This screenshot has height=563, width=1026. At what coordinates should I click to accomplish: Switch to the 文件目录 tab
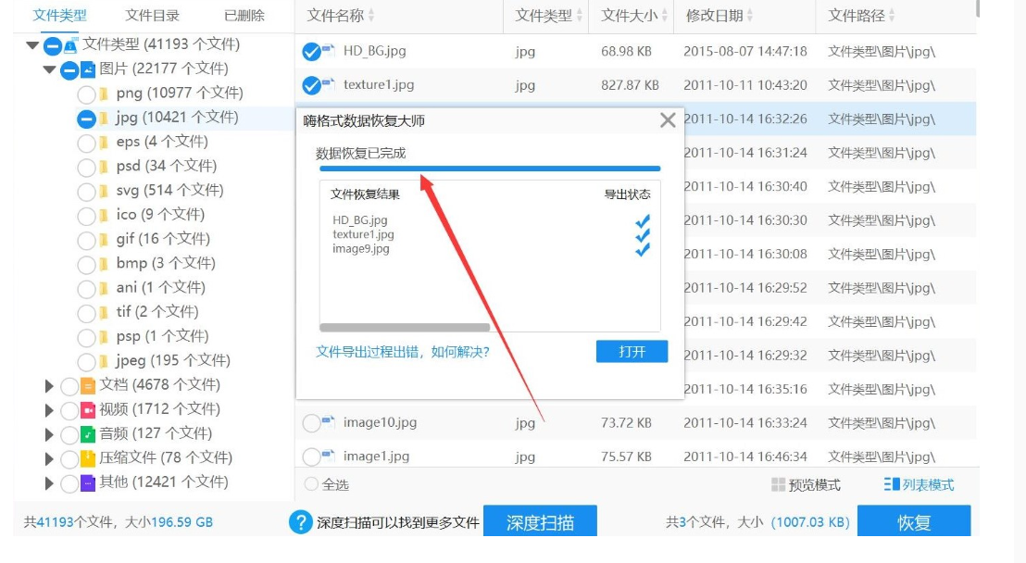pyautogui.click(x=153, y=15)
